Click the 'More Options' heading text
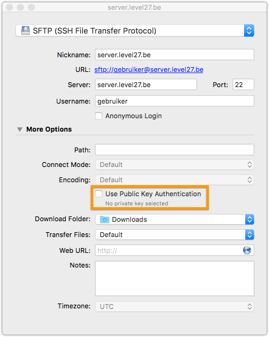The image size is (269, 337). [x=49, y=129]
